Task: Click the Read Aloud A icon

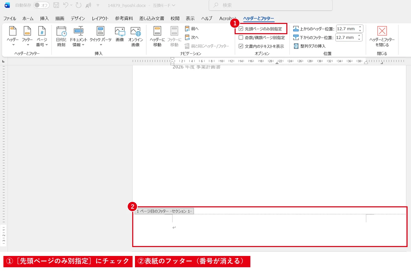Action: pyautogui.click(x=88, y=5)
